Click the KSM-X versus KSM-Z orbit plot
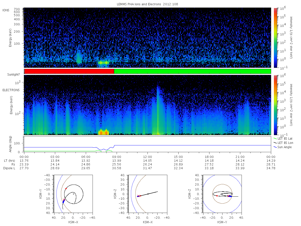 [x=147, y=194]
